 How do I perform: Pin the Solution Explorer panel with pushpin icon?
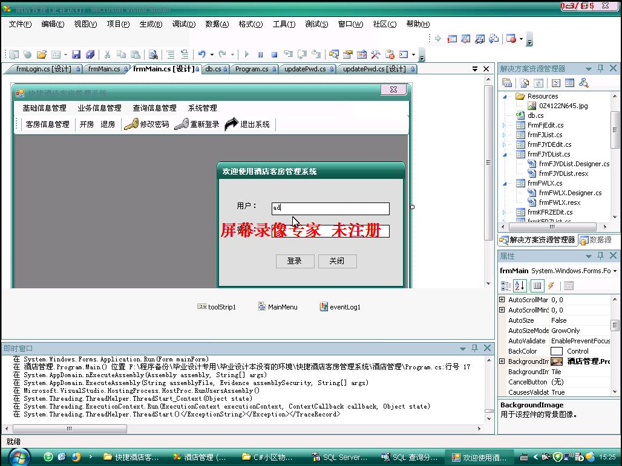point(601,68)
